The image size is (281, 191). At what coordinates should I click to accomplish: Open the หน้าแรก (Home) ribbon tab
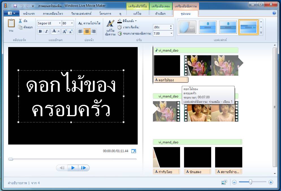[29, 14]
